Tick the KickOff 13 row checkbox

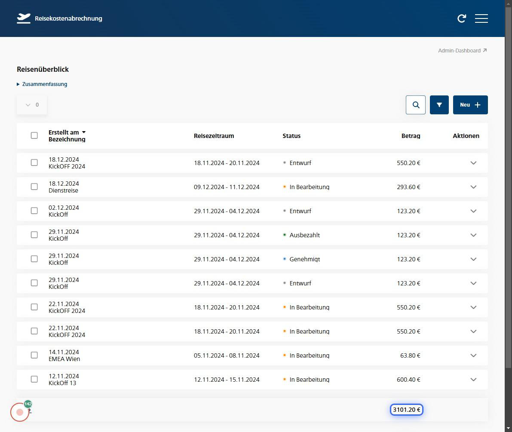[x=34, y=380]
